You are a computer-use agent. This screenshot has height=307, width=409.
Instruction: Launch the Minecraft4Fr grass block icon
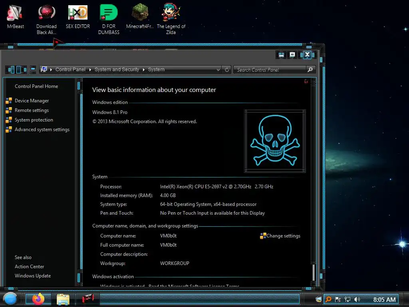(x=140, y=16)
